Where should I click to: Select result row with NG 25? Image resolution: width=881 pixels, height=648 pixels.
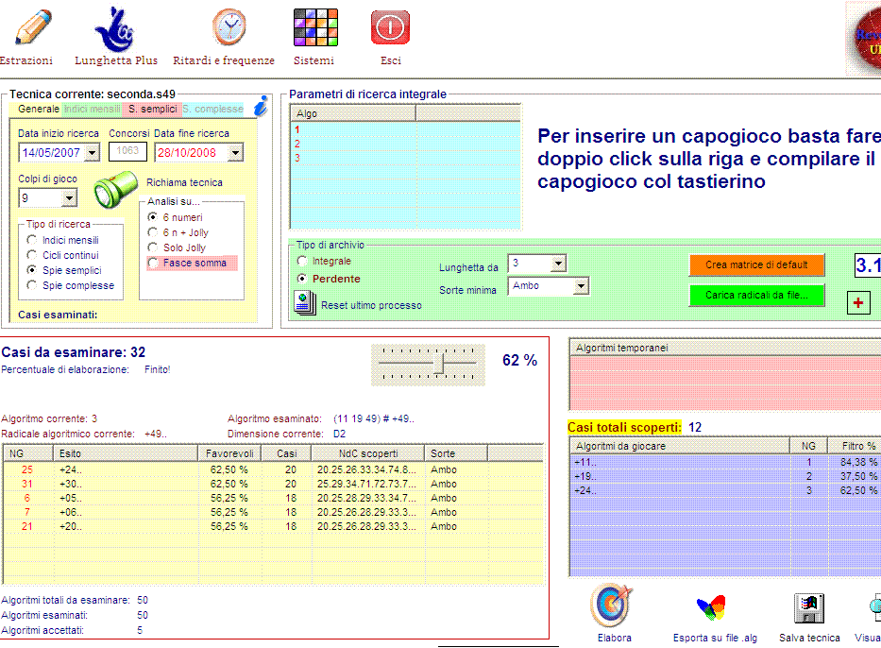coord(274,469)
